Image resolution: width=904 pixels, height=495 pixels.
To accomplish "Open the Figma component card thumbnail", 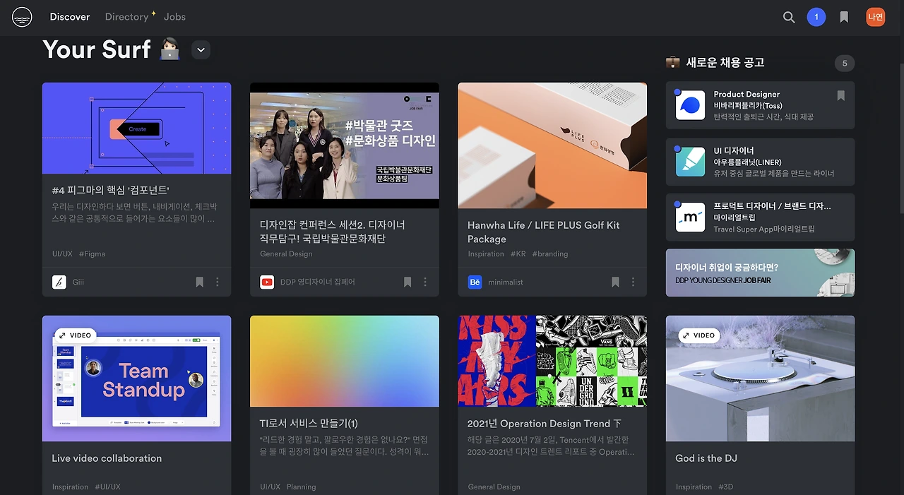I will pos(136,128).
